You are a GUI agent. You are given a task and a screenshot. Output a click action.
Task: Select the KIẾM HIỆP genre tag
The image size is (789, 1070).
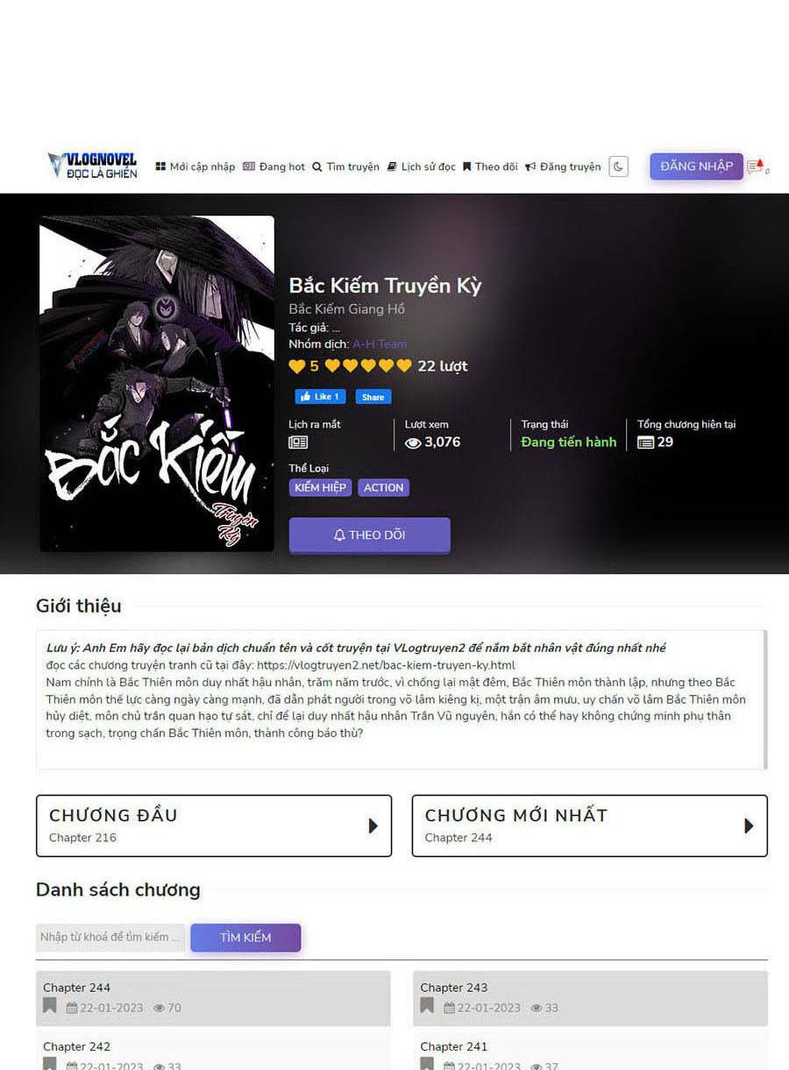click(320, 487)
